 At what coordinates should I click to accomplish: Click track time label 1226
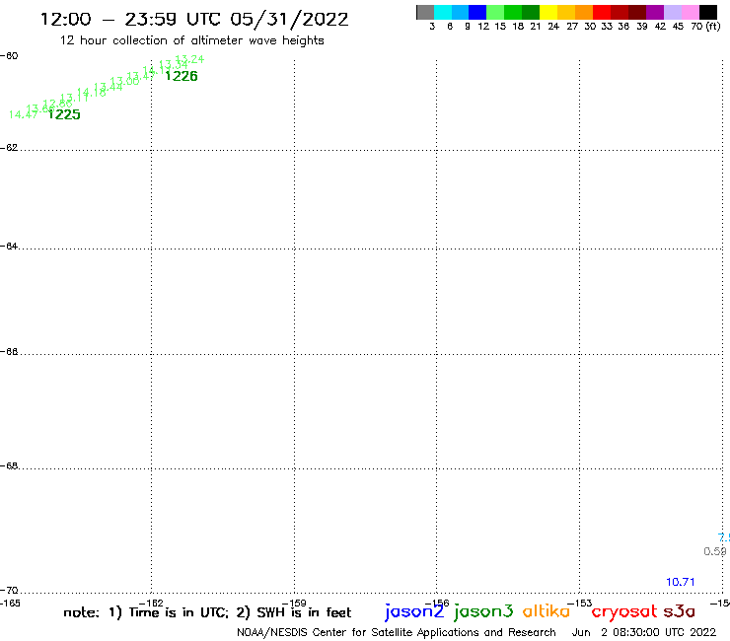tap(182, 76)
